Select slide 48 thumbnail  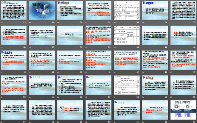155,60
